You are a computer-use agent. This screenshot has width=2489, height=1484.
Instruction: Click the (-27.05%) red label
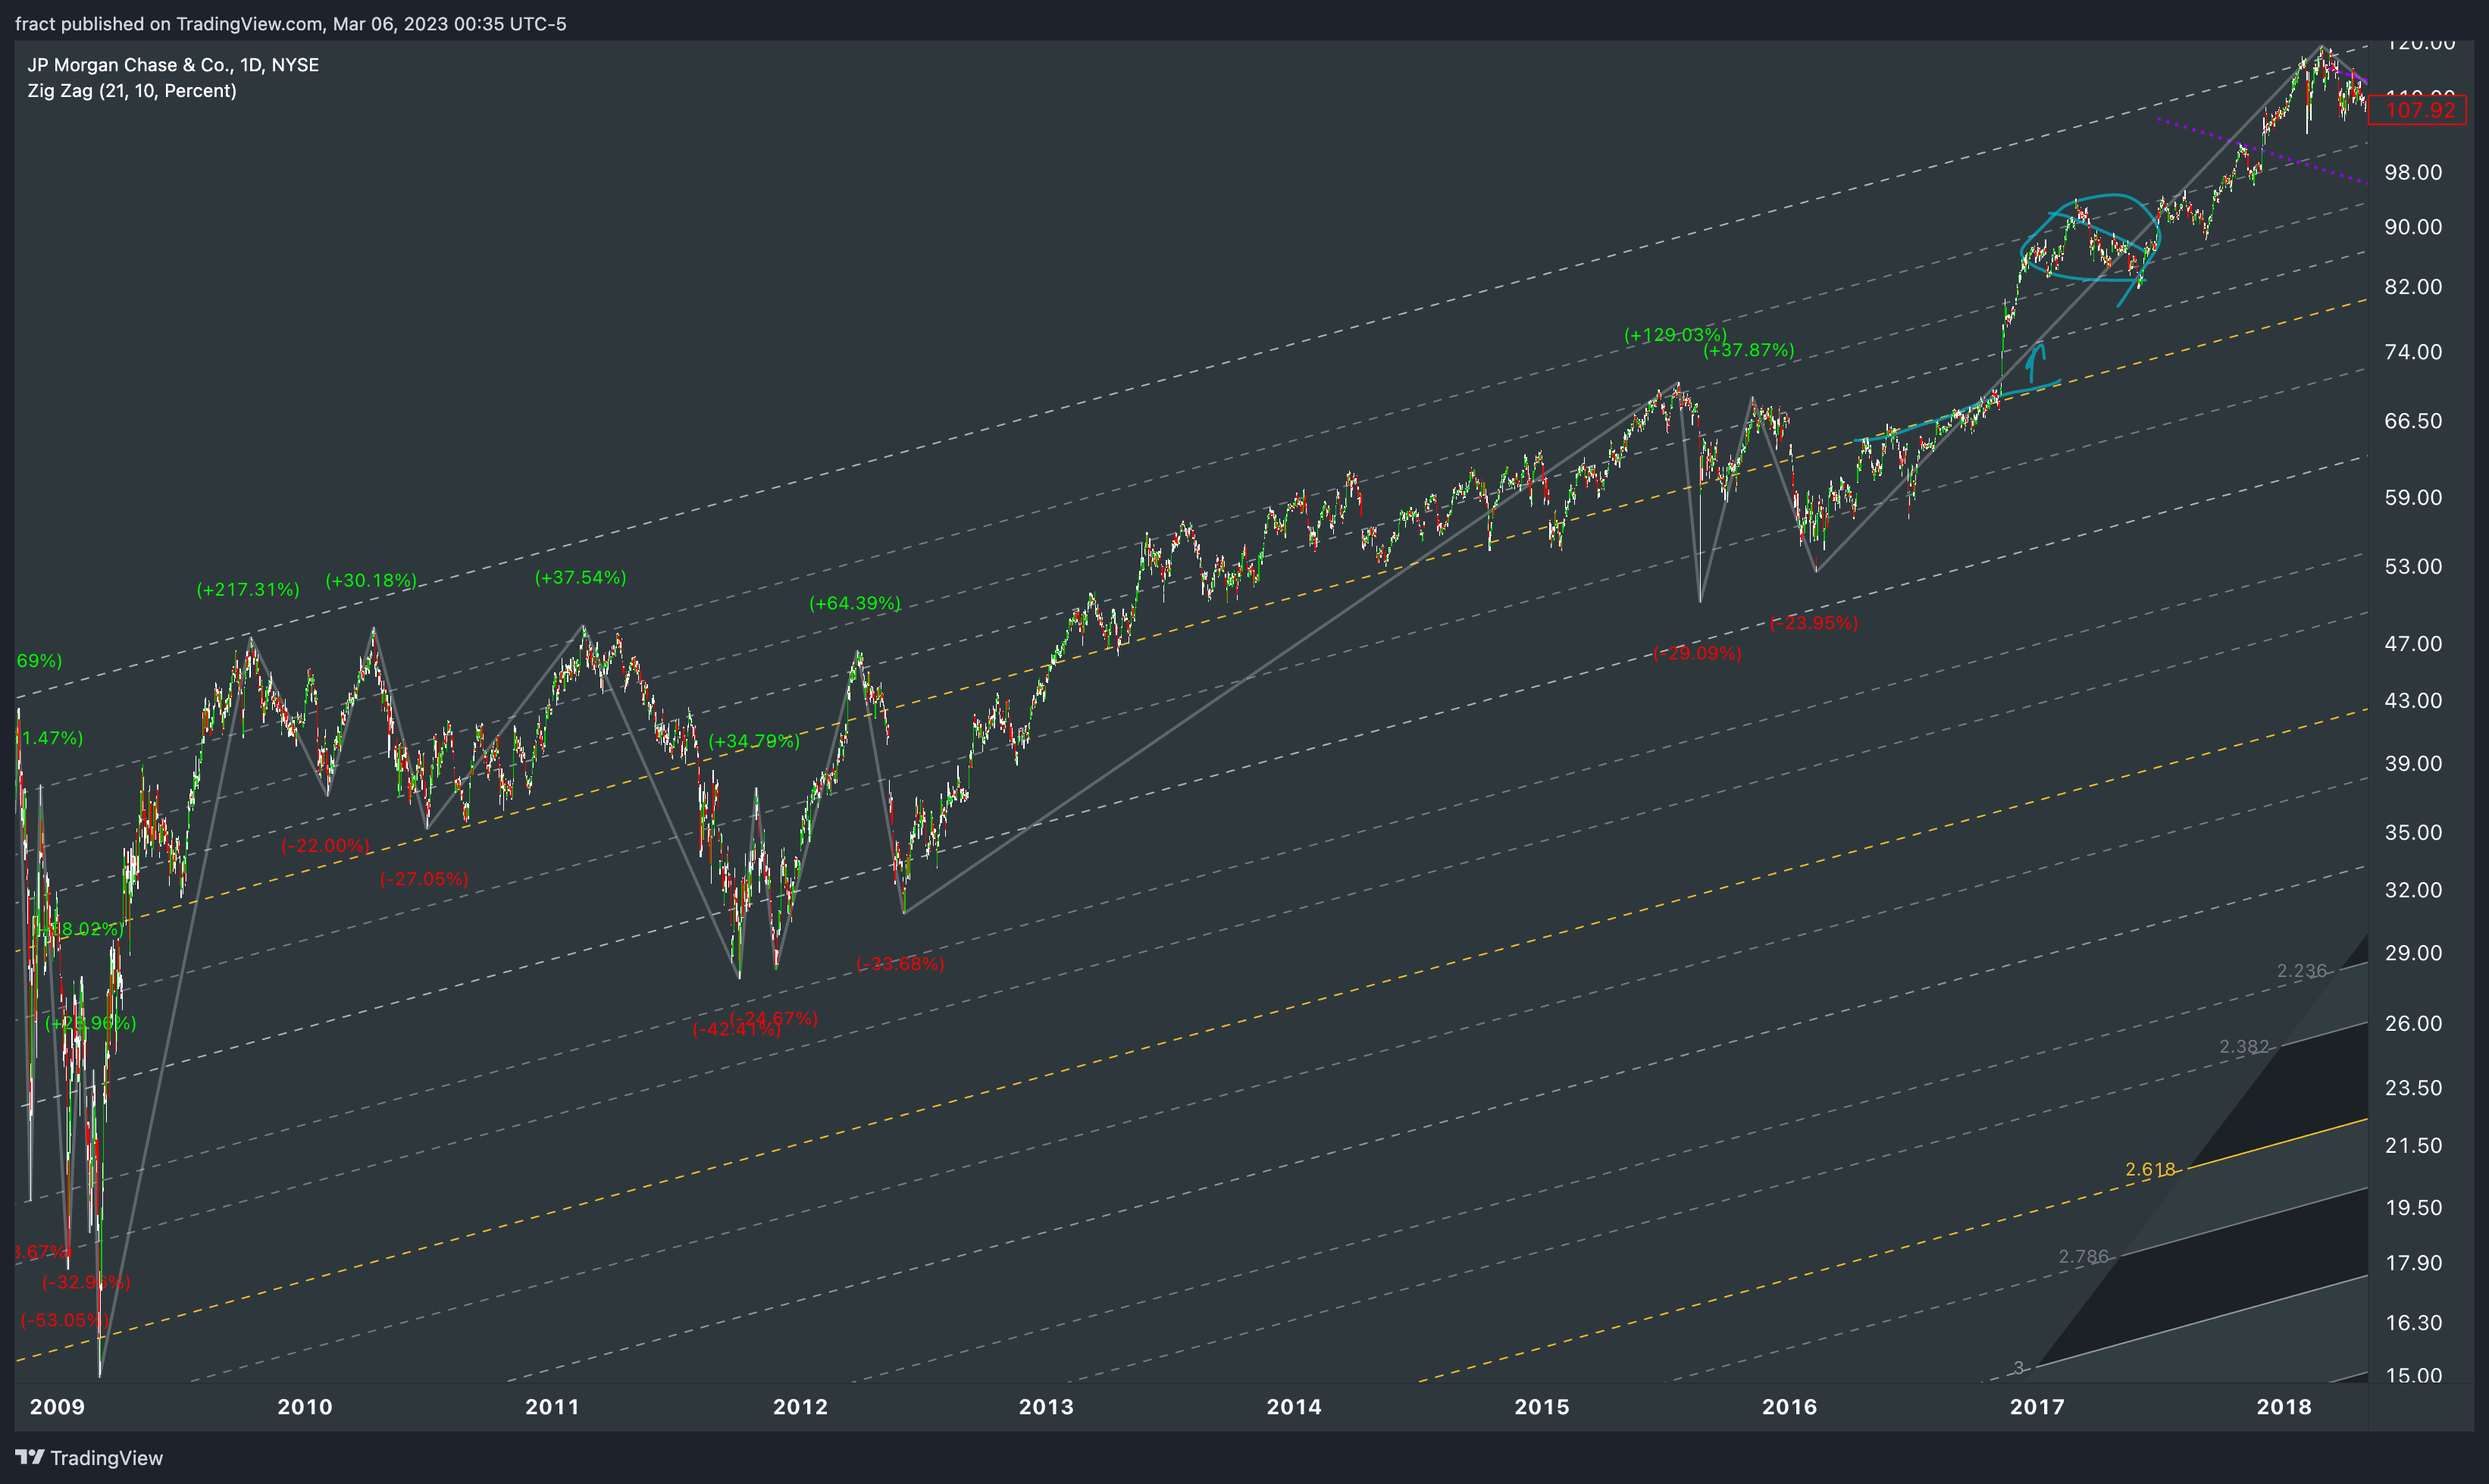(424, 880)
